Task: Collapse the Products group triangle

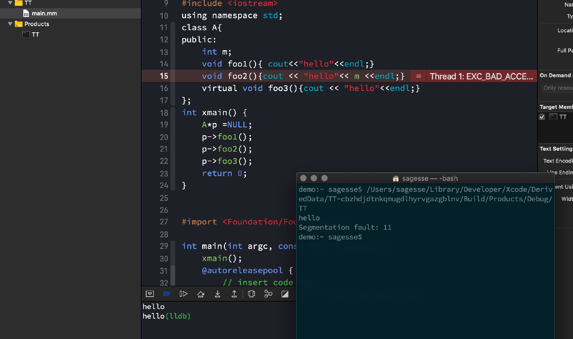Action: click(x=10, y=24)
